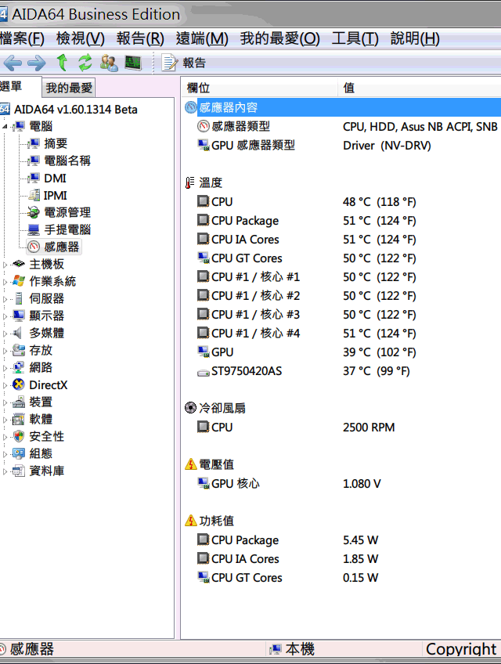The height and width of the screenshot is (664, 501).
Task: Select 電源管理 in the tree
Action: coord(67,212)
